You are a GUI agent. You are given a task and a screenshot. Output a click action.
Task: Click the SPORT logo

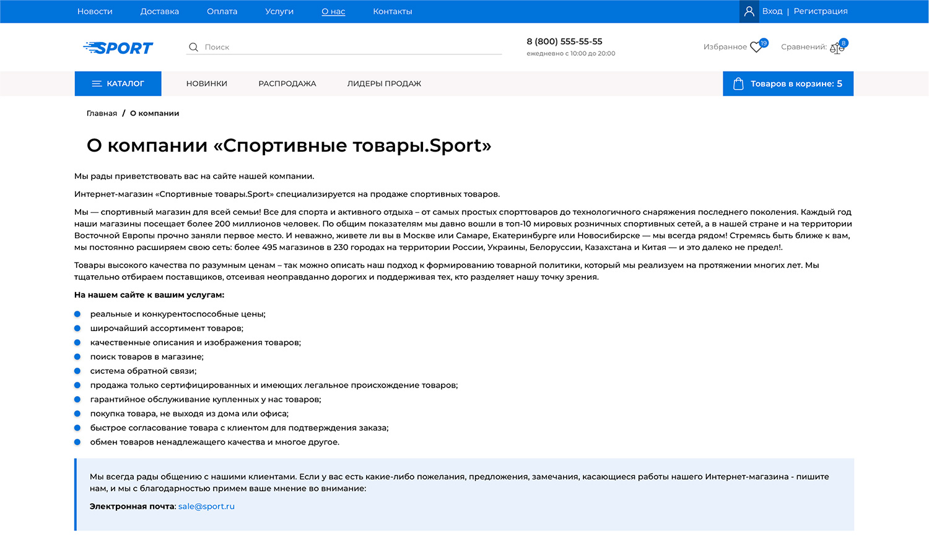[x=118, y=48]
